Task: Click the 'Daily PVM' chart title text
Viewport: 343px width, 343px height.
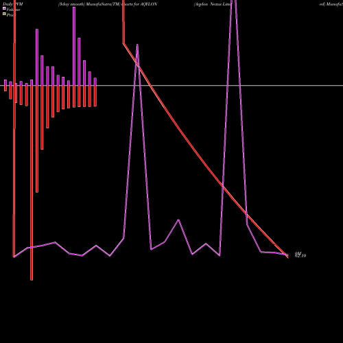Action: coord(13,4)
